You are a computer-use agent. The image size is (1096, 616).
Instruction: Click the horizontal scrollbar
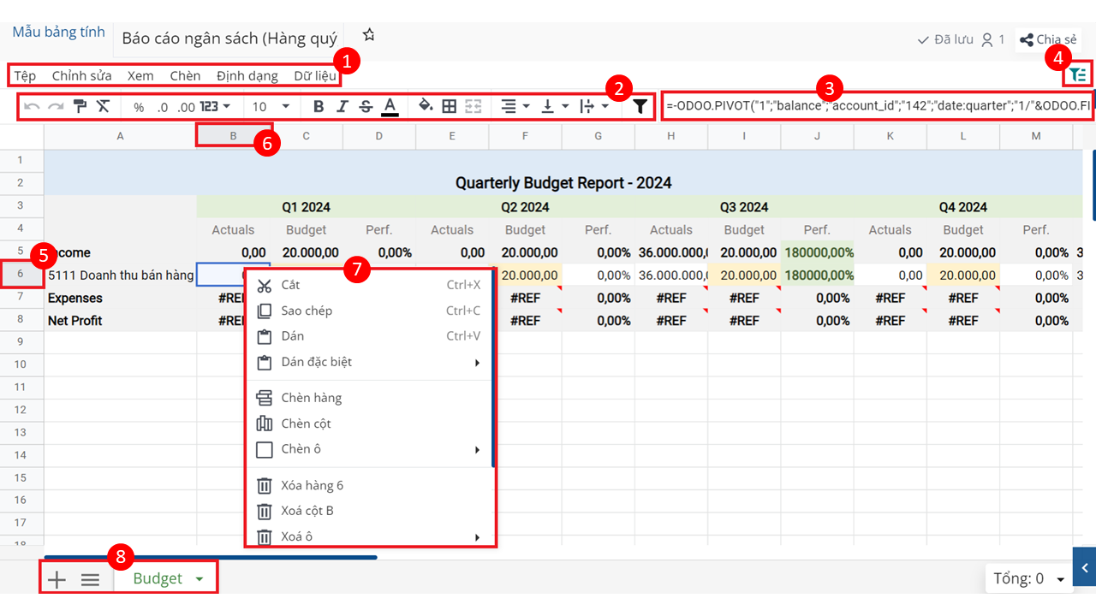(211, 557)
